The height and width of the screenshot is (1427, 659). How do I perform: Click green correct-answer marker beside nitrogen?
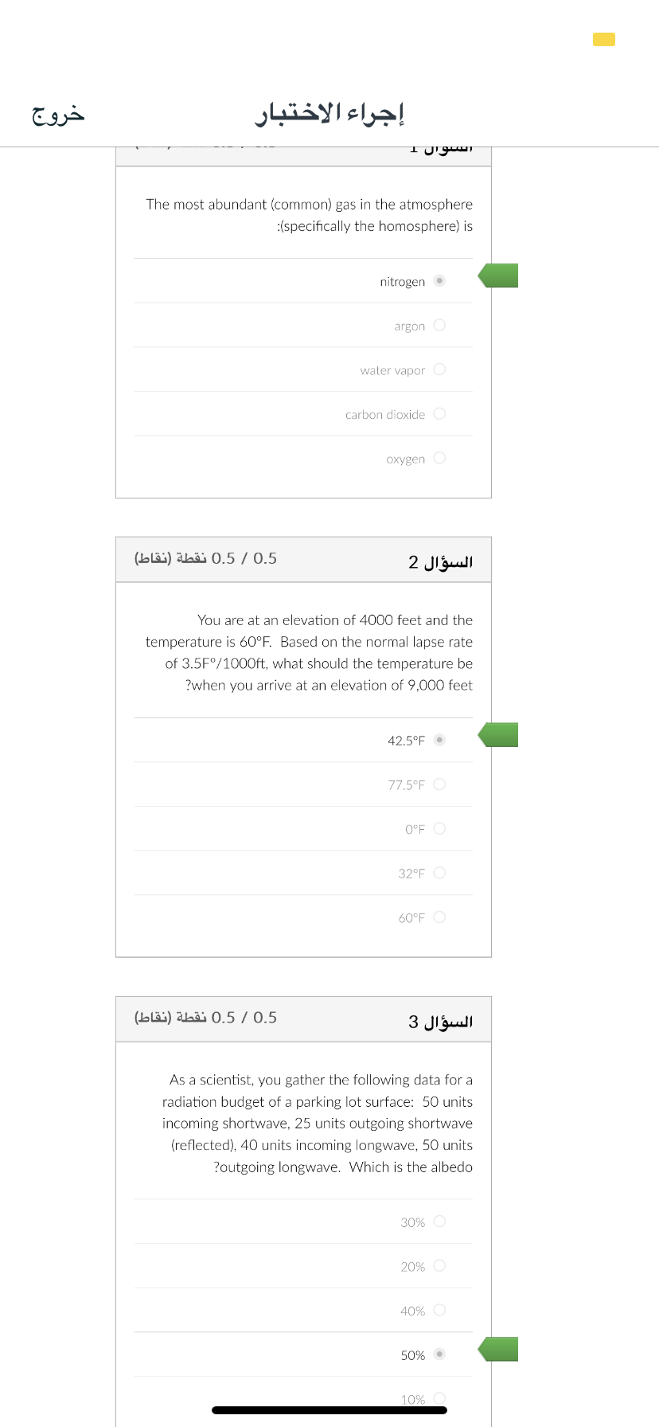pyautogui.click(x=497, y=276)
